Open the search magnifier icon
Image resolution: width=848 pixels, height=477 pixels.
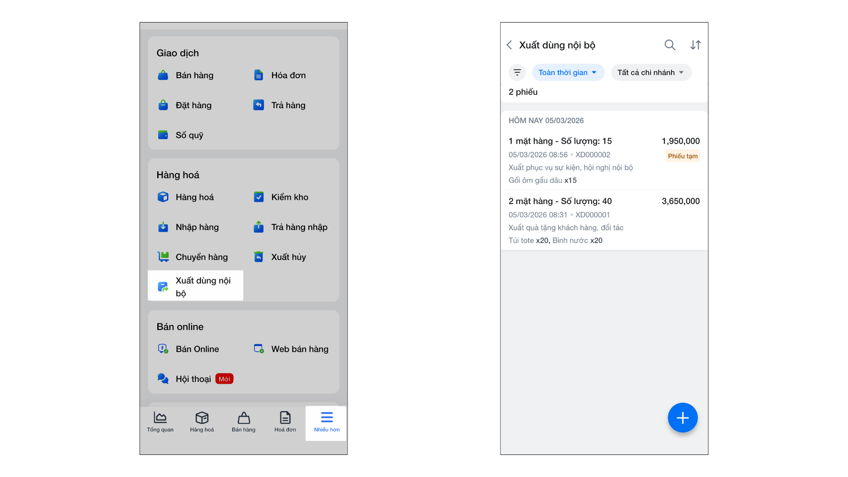tap(670, 45)
